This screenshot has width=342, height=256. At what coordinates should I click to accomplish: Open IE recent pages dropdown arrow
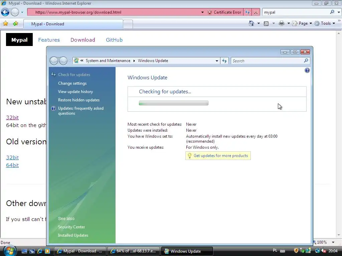(x=22, y=12)
